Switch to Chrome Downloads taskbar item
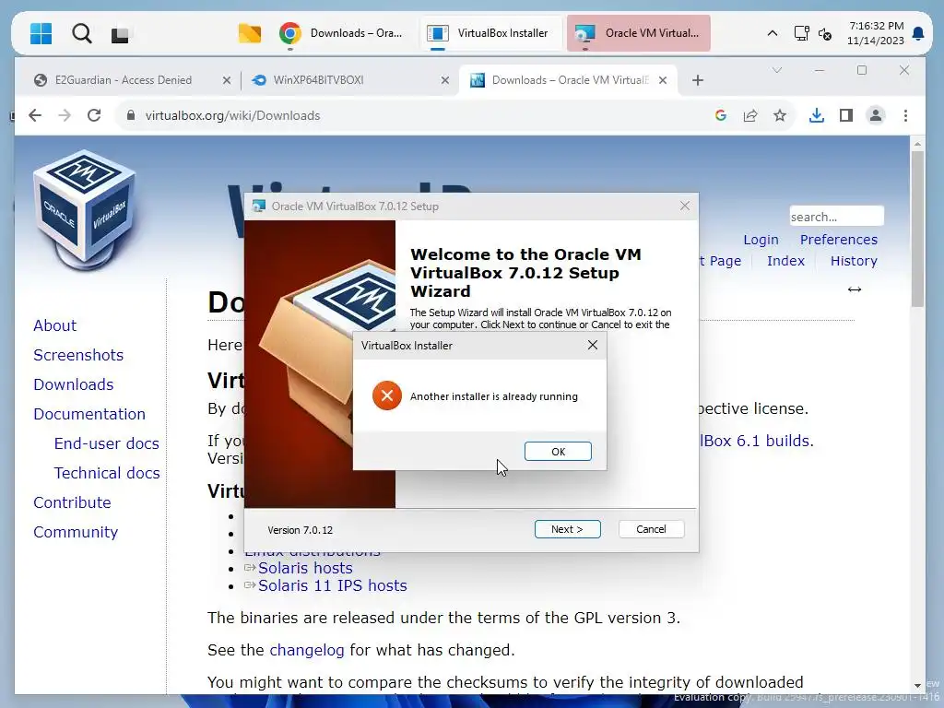This screenshot has height=708, width=944. [341, 33]
